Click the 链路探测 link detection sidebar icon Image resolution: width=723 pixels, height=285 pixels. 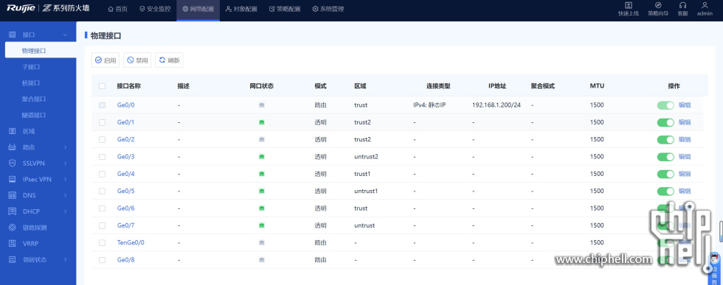click(13, 228)
